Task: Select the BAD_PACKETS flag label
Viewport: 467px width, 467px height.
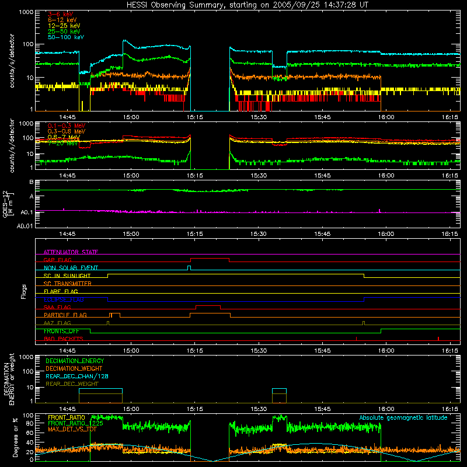Action: click(64, 339)
